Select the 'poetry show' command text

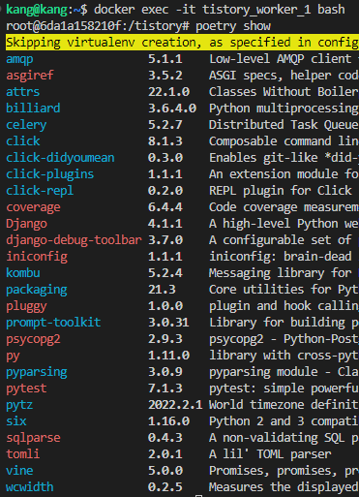point(233,26)
